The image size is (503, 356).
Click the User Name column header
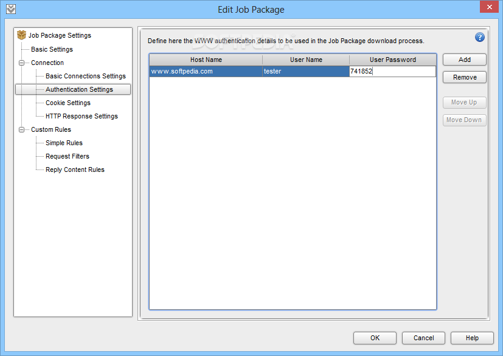coord(306,60)
